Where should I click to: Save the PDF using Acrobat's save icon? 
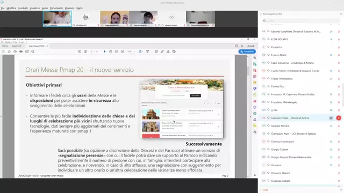pyautogui.click(x=3, y=51)
